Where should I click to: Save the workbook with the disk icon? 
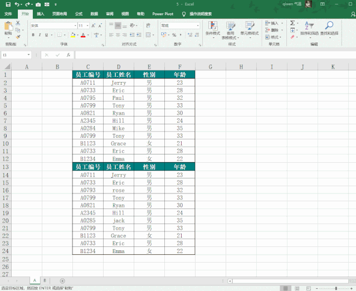(8, 4)
